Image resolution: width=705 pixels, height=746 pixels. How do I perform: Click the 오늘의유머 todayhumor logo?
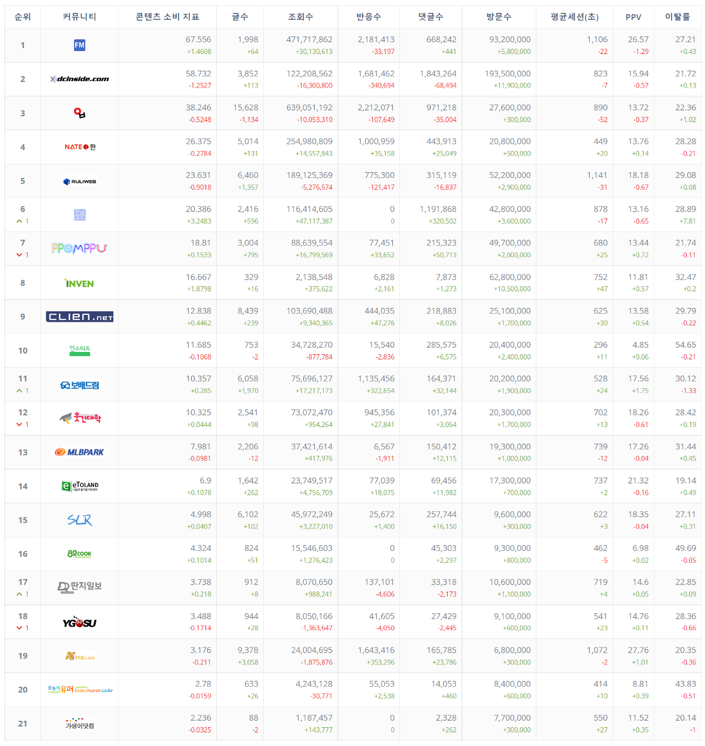coord(80,690)
